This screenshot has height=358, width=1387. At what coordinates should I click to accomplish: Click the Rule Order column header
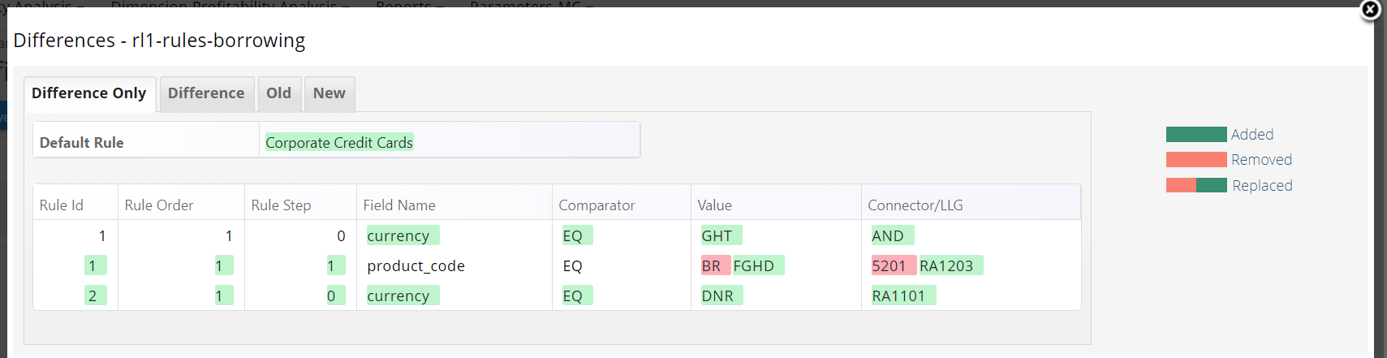point(159,205)
